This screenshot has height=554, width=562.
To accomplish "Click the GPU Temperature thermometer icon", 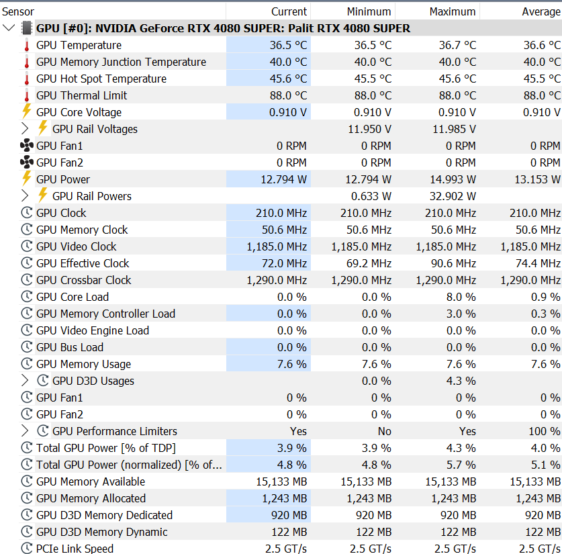I will [27, 45].
